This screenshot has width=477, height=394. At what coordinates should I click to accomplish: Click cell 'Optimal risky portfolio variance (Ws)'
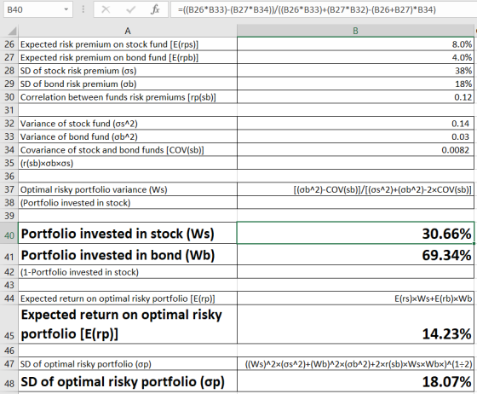128,189
